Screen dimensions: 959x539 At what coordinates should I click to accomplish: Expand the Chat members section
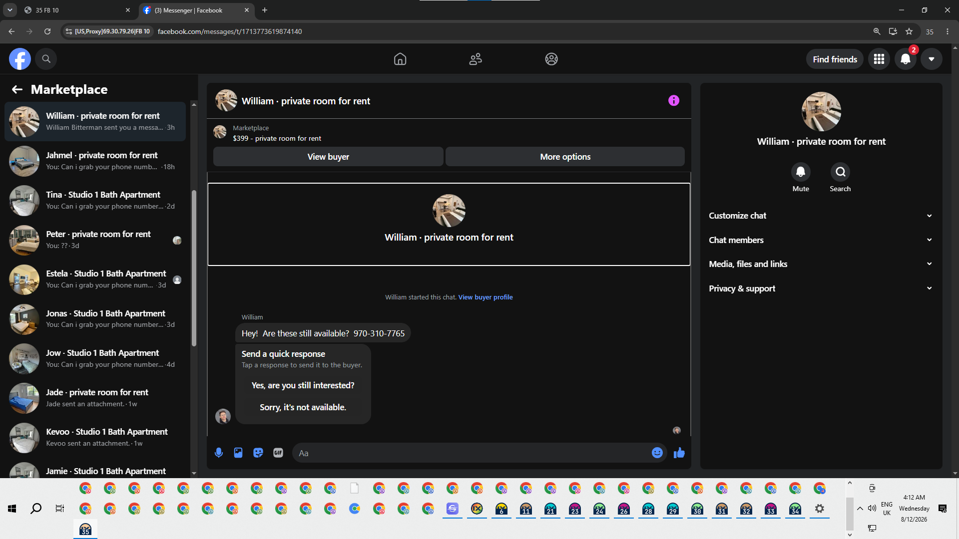pos(821,240)
